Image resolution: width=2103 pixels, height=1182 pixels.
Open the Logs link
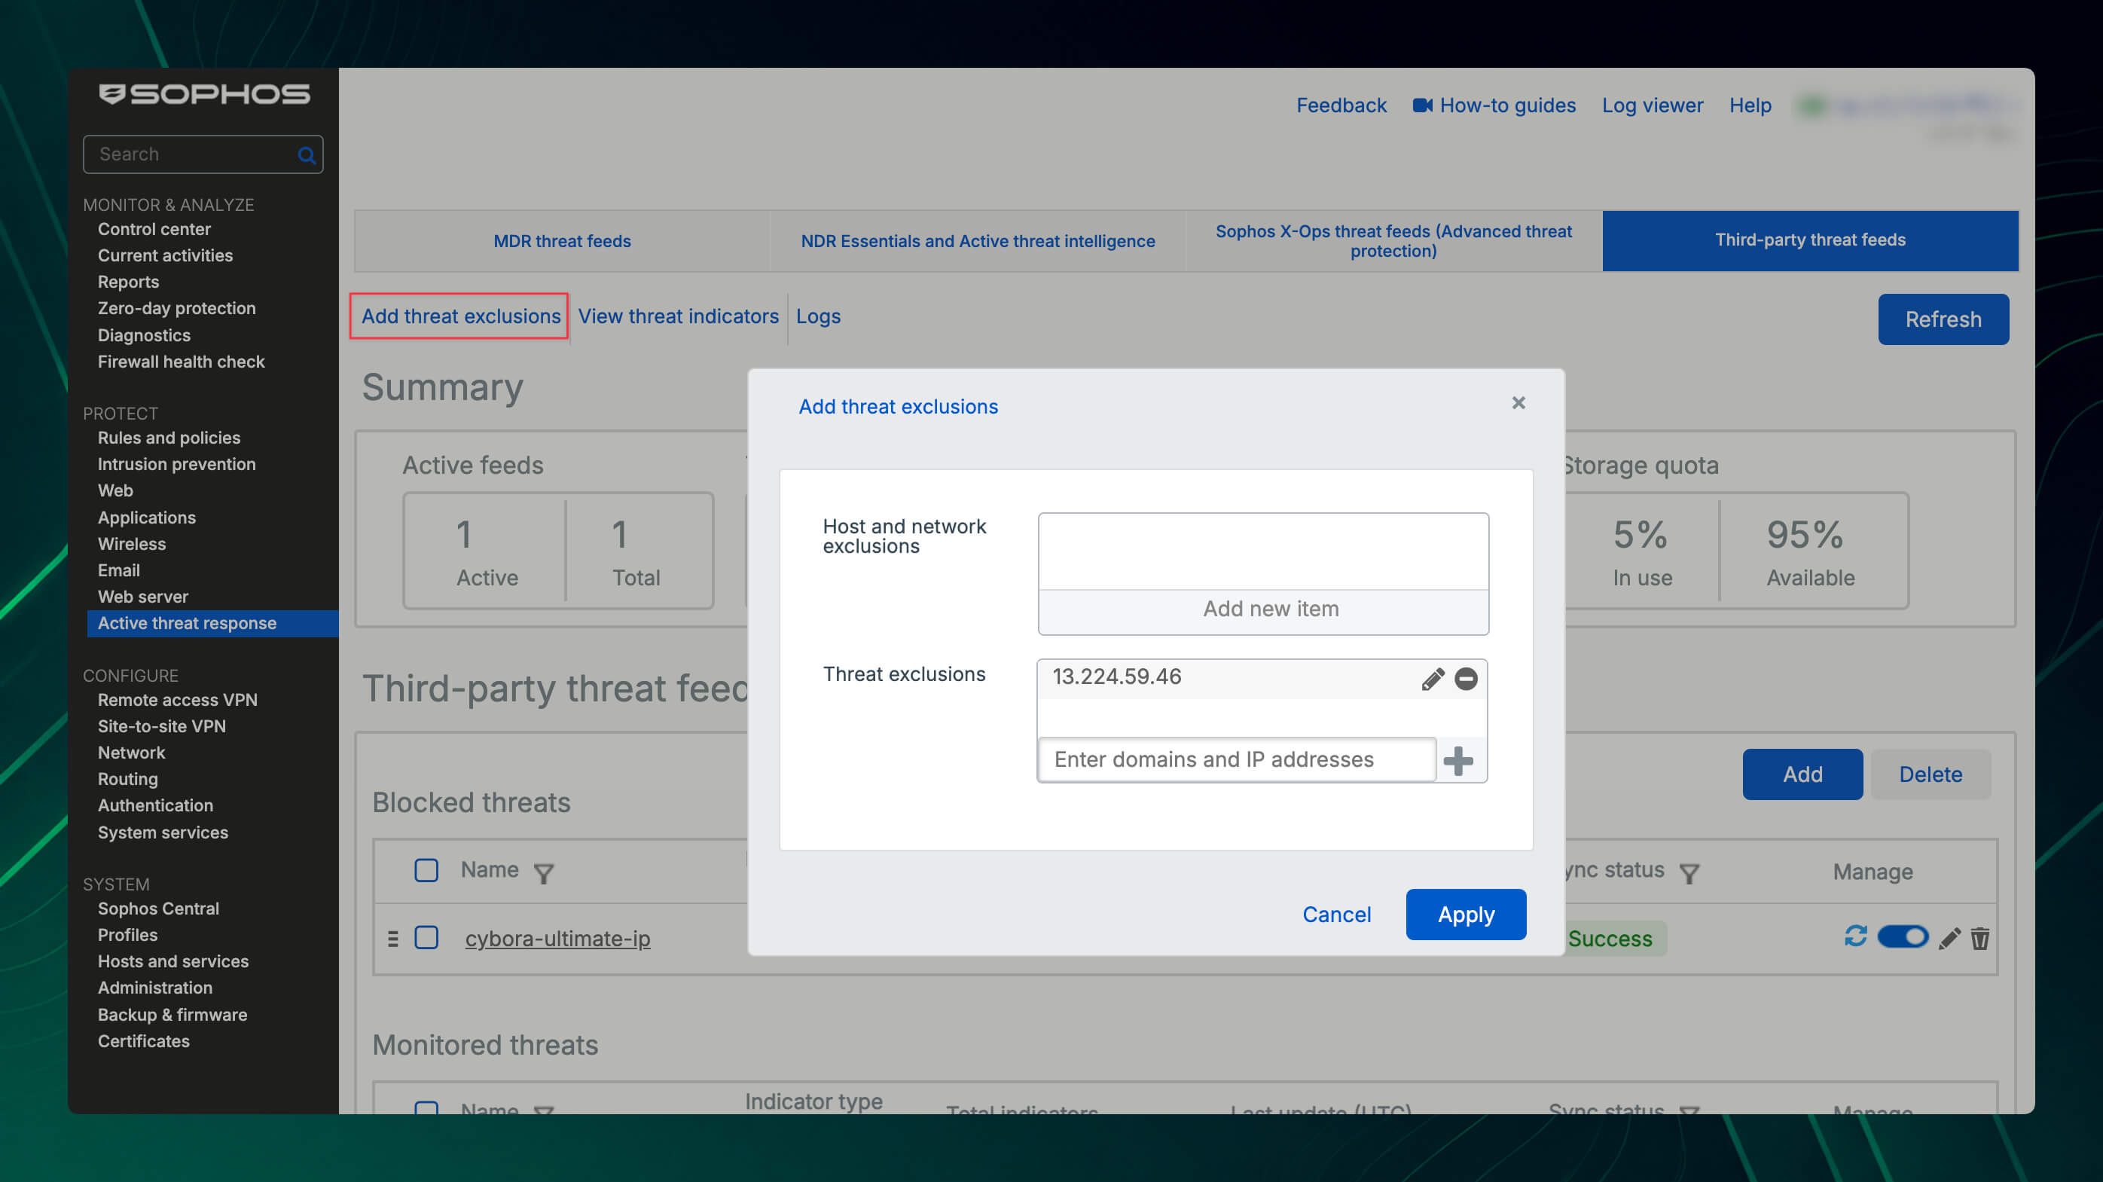(818, 316)
